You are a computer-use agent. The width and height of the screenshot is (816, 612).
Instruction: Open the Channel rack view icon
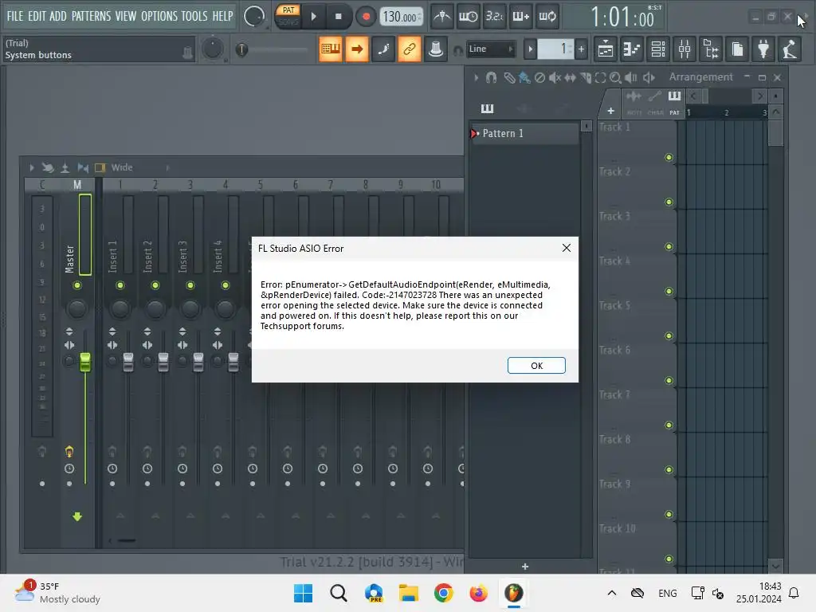(658, 49)
